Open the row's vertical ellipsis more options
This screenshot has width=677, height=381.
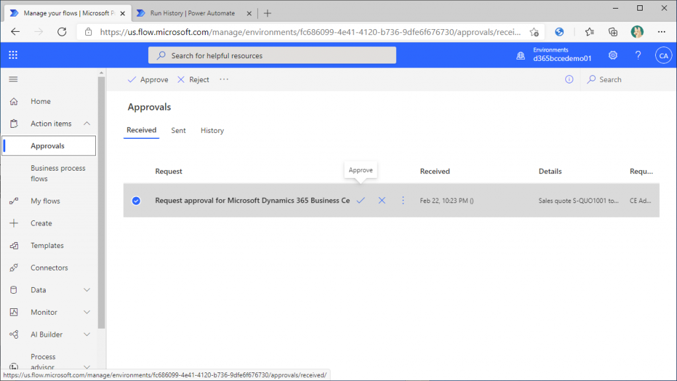point(403,200)
